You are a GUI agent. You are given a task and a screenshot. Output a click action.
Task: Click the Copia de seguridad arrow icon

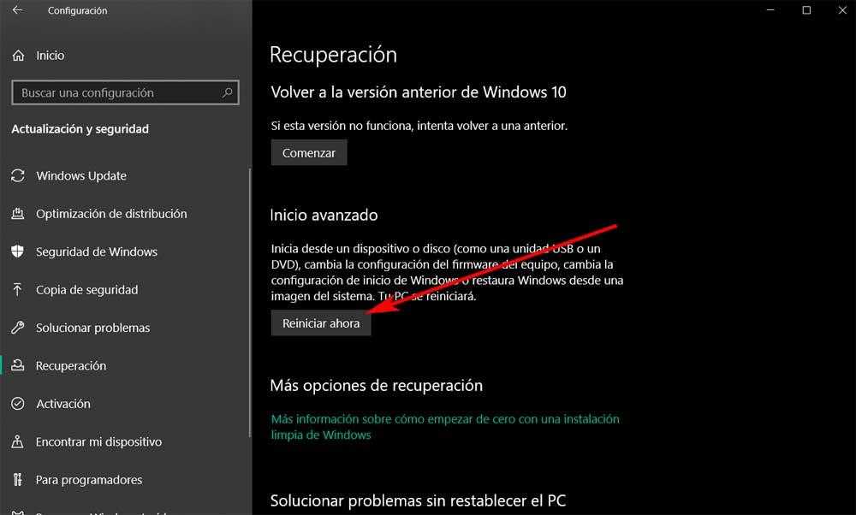[x=17, y=290]
